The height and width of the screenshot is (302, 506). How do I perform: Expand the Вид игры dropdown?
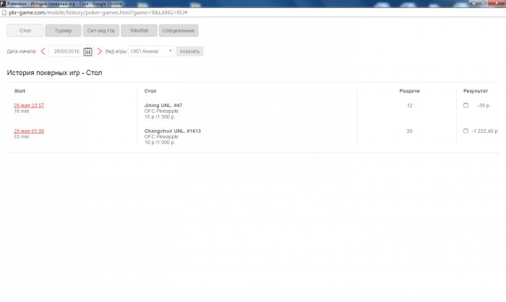[151, 51]
